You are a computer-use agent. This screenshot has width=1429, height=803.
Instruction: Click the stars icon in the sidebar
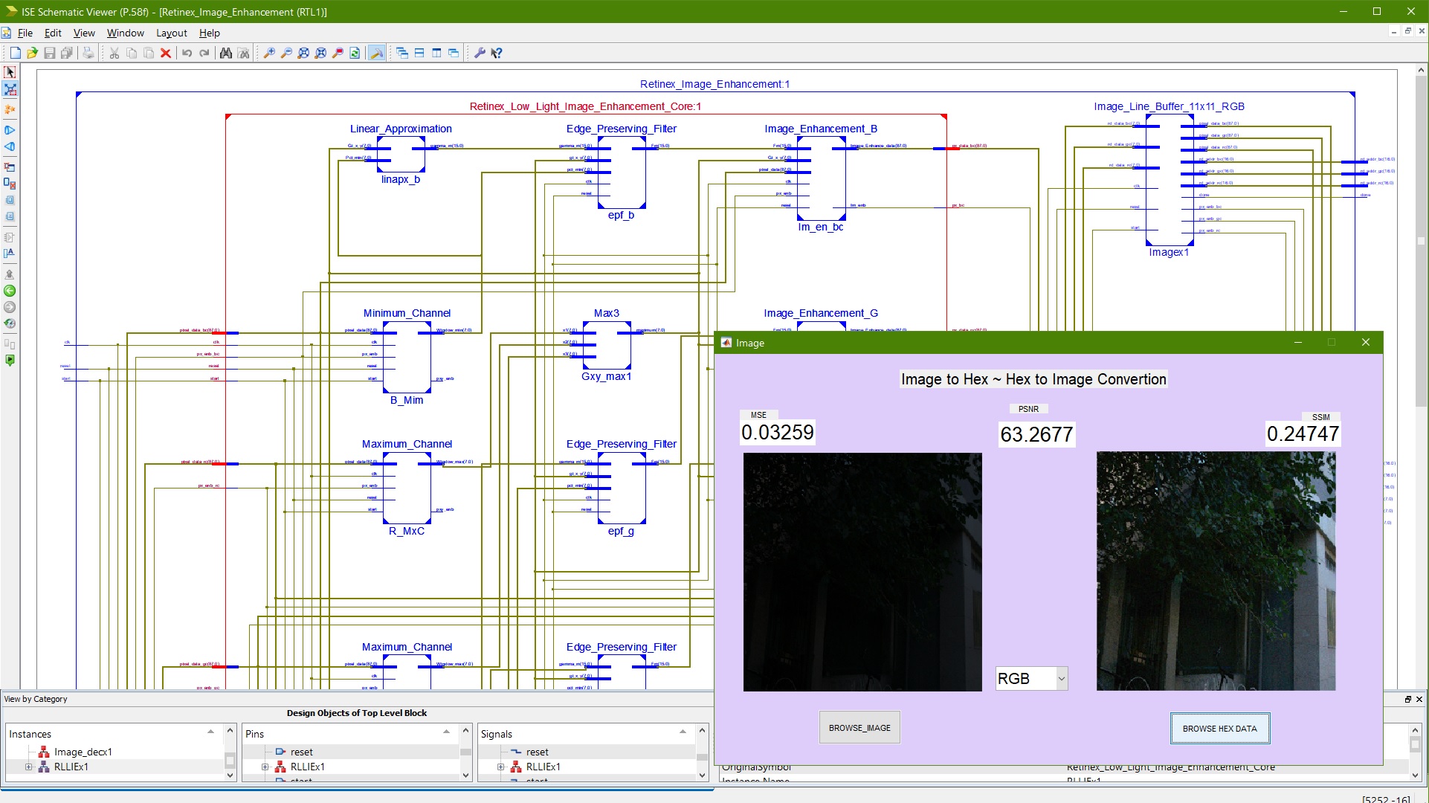(10, 109)
